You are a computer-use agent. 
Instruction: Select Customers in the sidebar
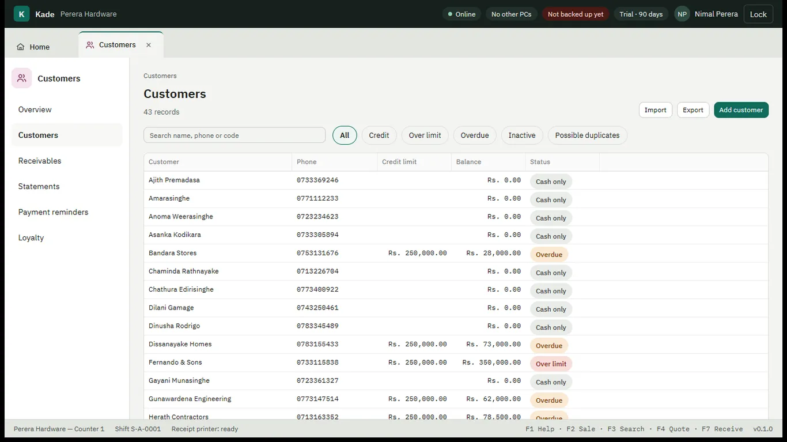[x=67, y=135]
